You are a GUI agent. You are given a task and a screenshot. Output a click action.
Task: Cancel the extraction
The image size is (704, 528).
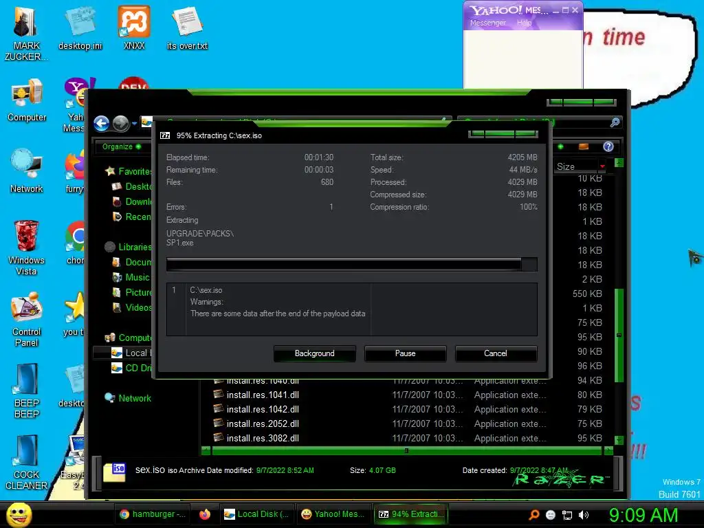495,353
